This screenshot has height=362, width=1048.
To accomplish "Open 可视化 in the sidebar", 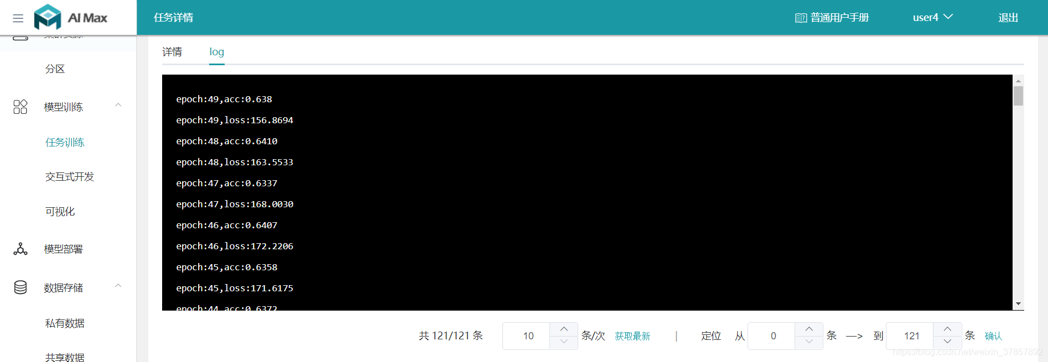I will point(60,212).
